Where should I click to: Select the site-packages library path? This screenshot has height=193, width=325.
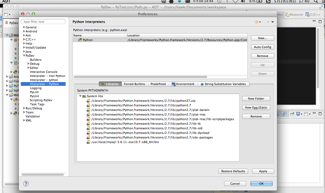pyautogui.click(x=152, y=137)
